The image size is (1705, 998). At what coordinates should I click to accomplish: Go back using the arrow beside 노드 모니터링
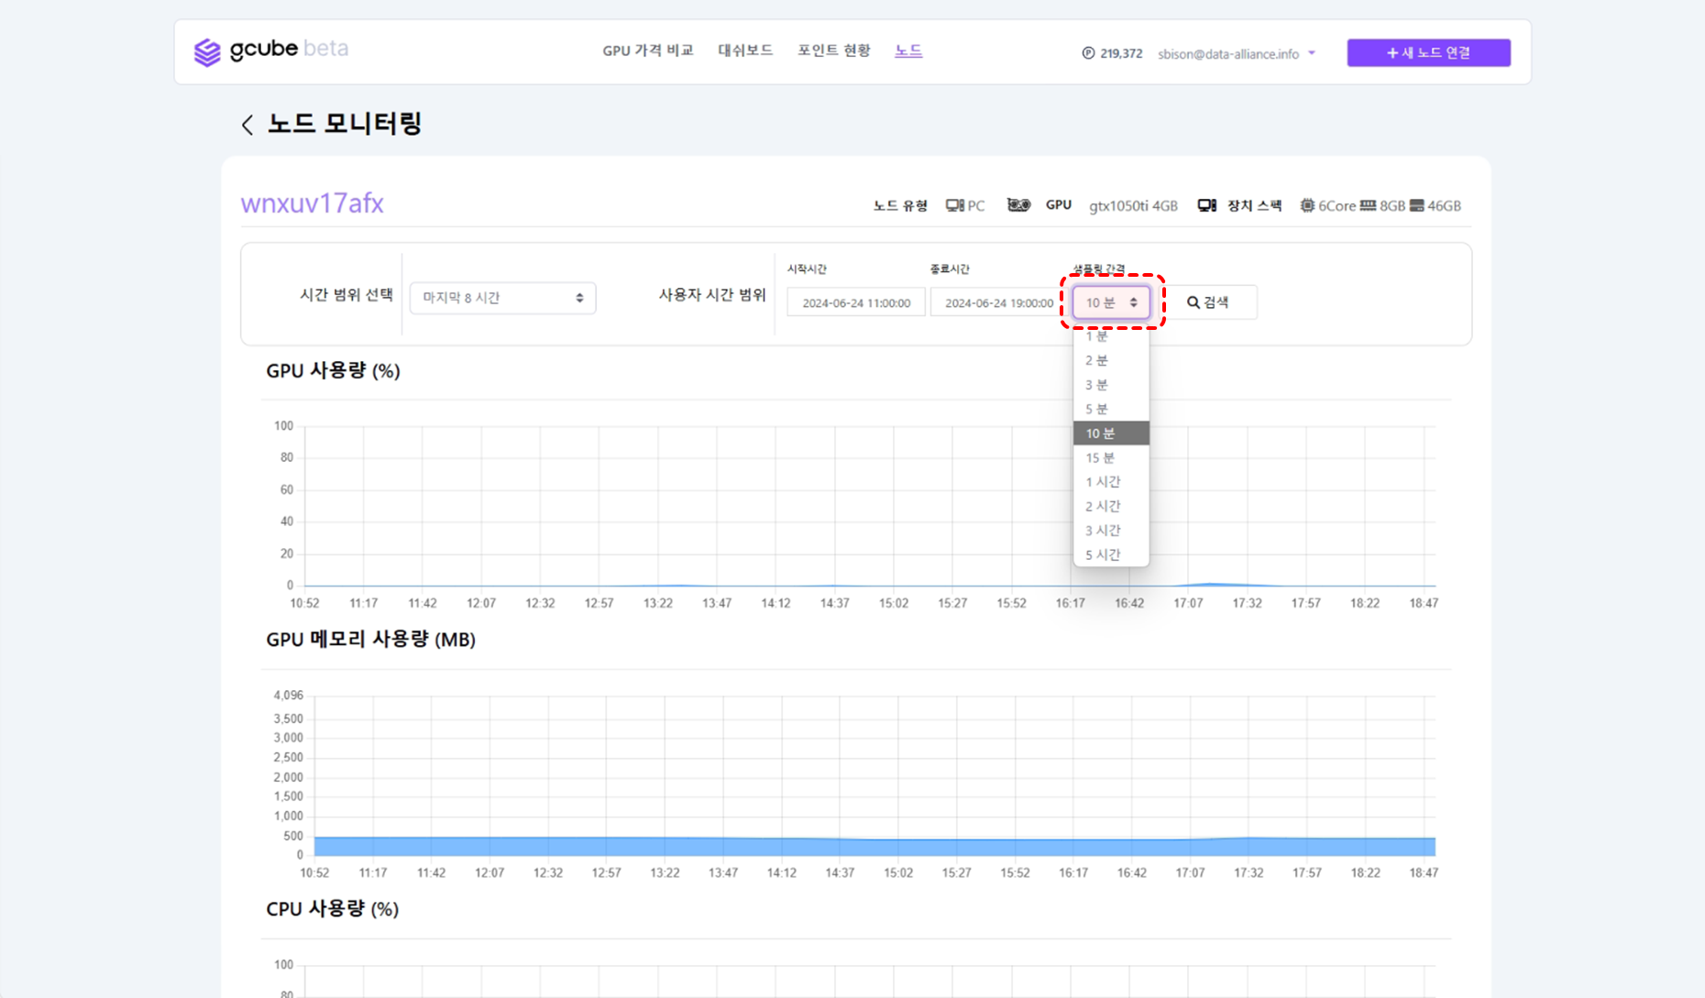(247, 125)
